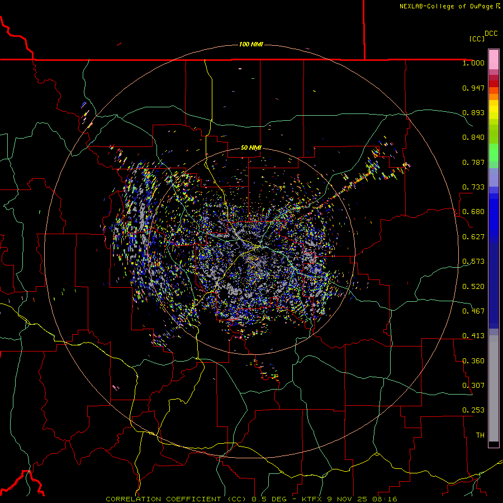Click the 08:16 timestamp in the caption
Screen dimensions: 503x503
point(385,499)
